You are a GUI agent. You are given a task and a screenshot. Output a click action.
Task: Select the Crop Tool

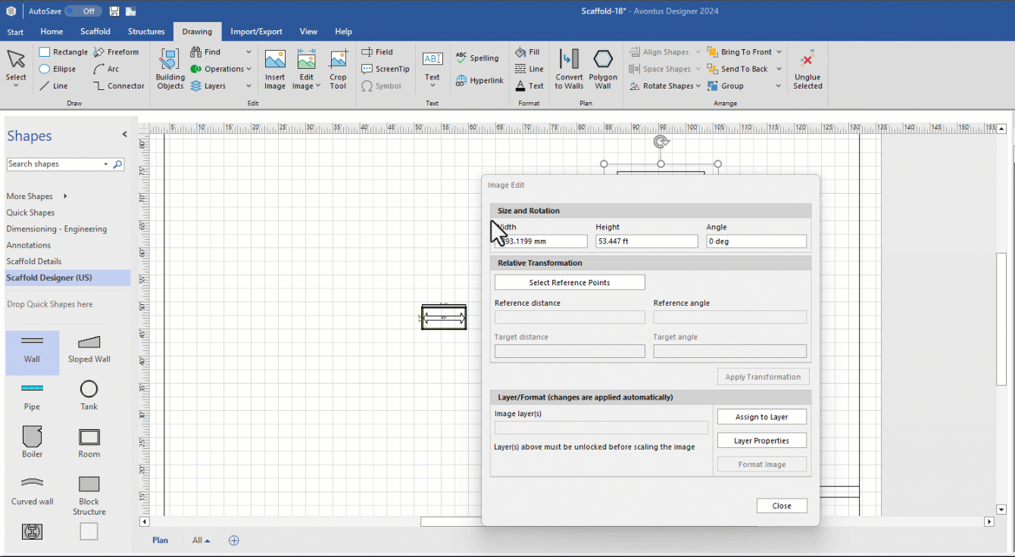click(x=338, y=61)
